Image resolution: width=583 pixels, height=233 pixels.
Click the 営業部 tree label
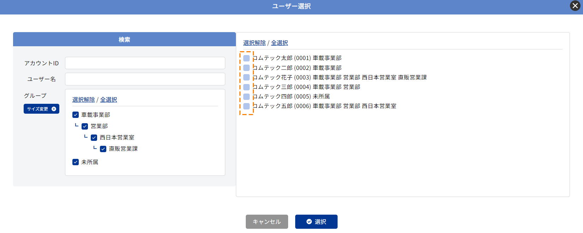tap(99, 126)
